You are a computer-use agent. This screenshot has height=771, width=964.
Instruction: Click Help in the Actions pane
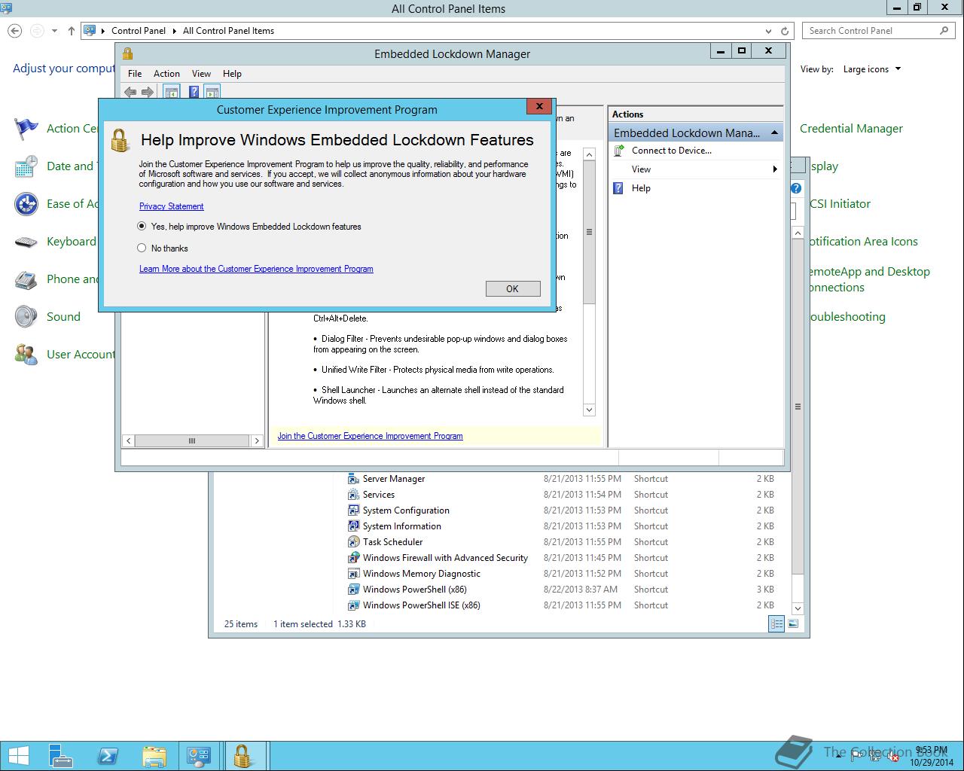click(641, 188)
